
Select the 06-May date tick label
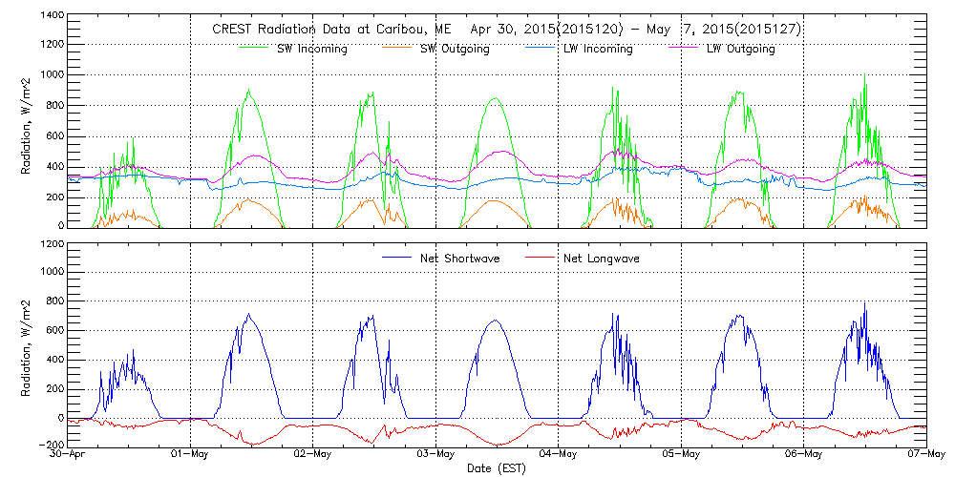804,455
